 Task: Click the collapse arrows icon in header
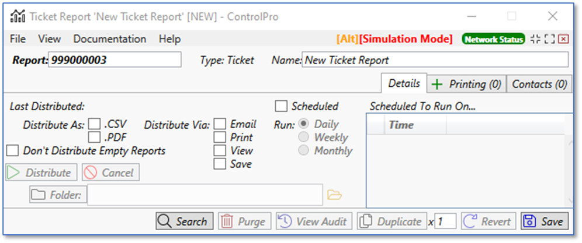535,39
